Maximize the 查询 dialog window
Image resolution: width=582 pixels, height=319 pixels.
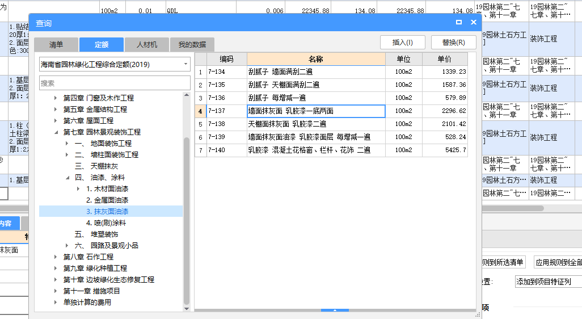click(x=459, y=22)
